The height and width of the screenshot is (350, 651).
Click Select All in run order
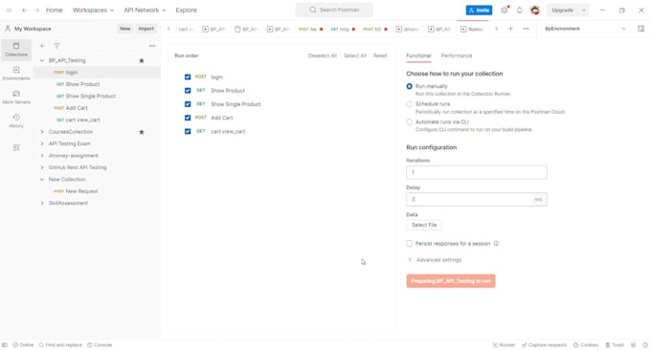(355, 55)
